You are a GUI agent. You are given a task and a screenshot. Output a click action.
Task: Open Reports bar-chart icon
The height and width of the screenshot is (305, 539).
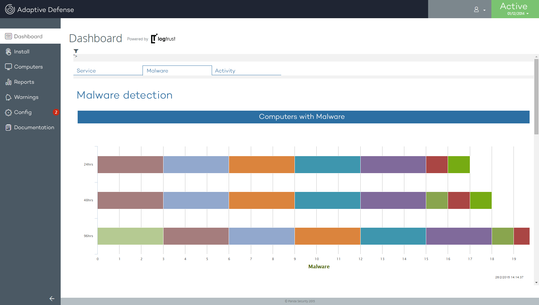(8, 82)
